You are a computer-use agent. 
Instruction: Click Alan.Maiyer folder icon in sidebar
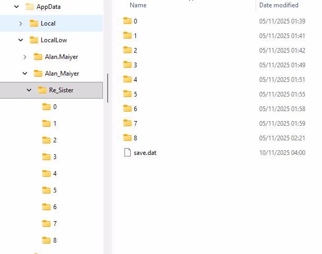[38, 57]
